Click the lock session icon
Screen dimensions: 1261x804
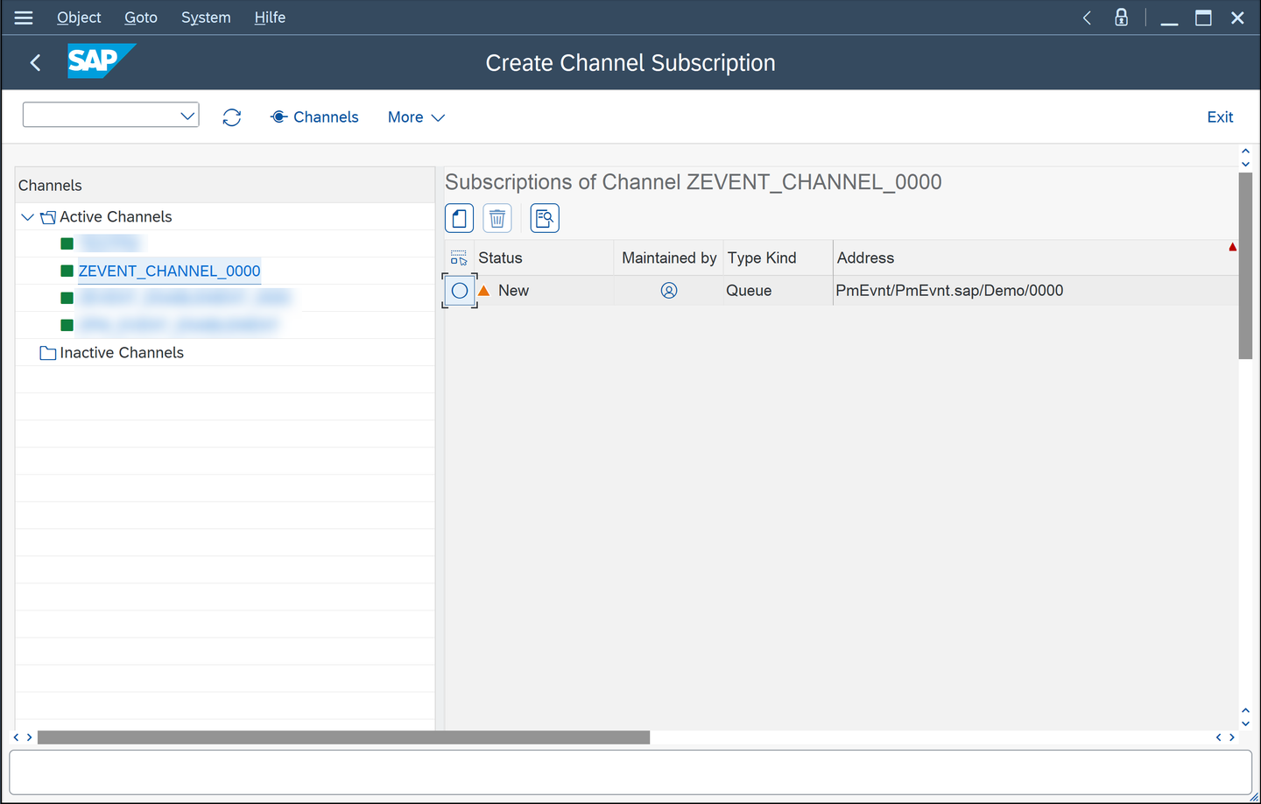tap(1121, 18)
